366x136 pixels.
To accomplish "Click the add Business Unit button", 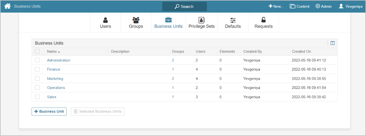I will pos(49,112).
